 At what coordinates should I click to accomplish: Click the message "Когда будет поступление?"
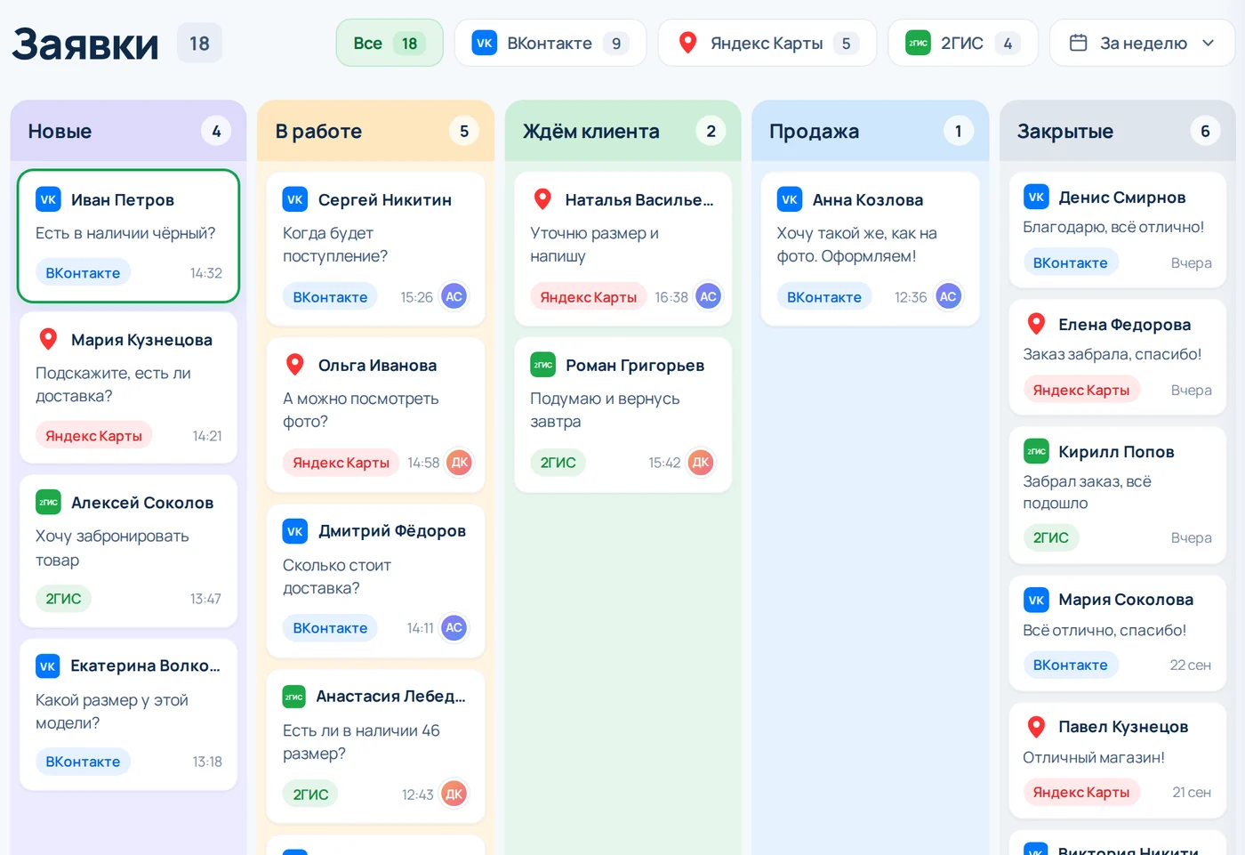[x=335, y=245]
